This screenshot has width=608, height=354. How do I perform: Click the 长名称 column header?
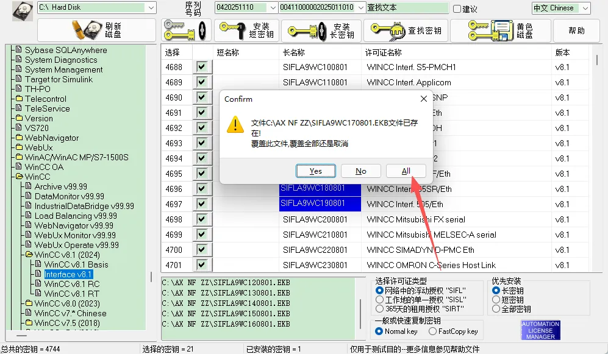293,52
